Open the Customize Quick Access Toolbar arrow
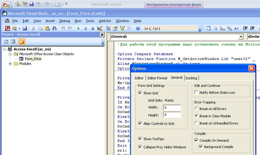This screenshot has height=155, width=260. (66, 4)
